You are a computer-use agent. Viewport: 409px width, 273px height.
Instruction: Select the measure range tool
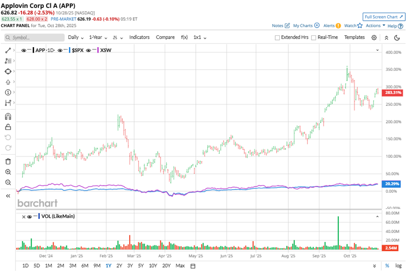[8, 103]
